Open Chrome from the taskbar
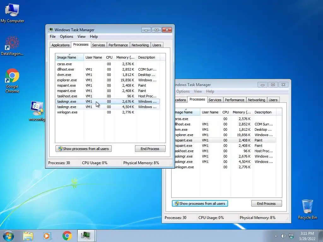The height and width of the screenshot is (242, 323). (x=67, y=236)
